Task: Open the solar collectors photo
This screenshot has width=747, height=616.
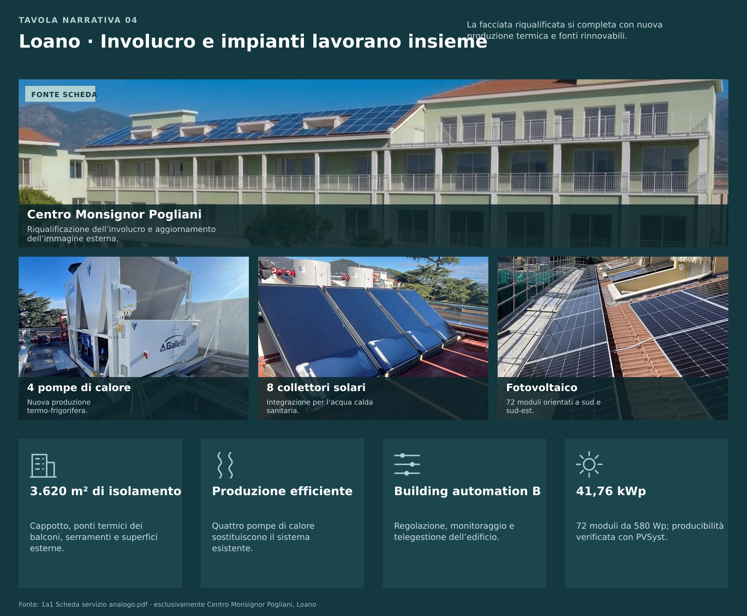Action: pyautogui.click(x=373, y=338)
